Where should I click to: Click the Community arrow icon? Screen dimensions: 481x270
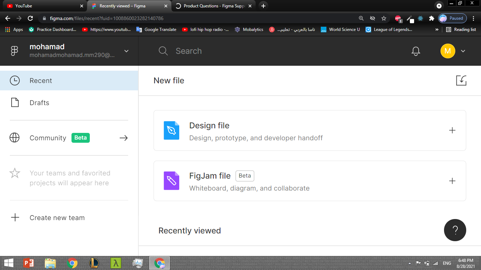(x=124, y=138)
